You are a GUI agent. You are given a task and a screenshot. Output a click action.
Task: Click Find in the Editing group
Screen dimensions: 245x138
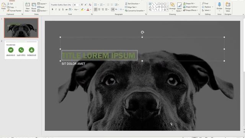click(205, 3)
